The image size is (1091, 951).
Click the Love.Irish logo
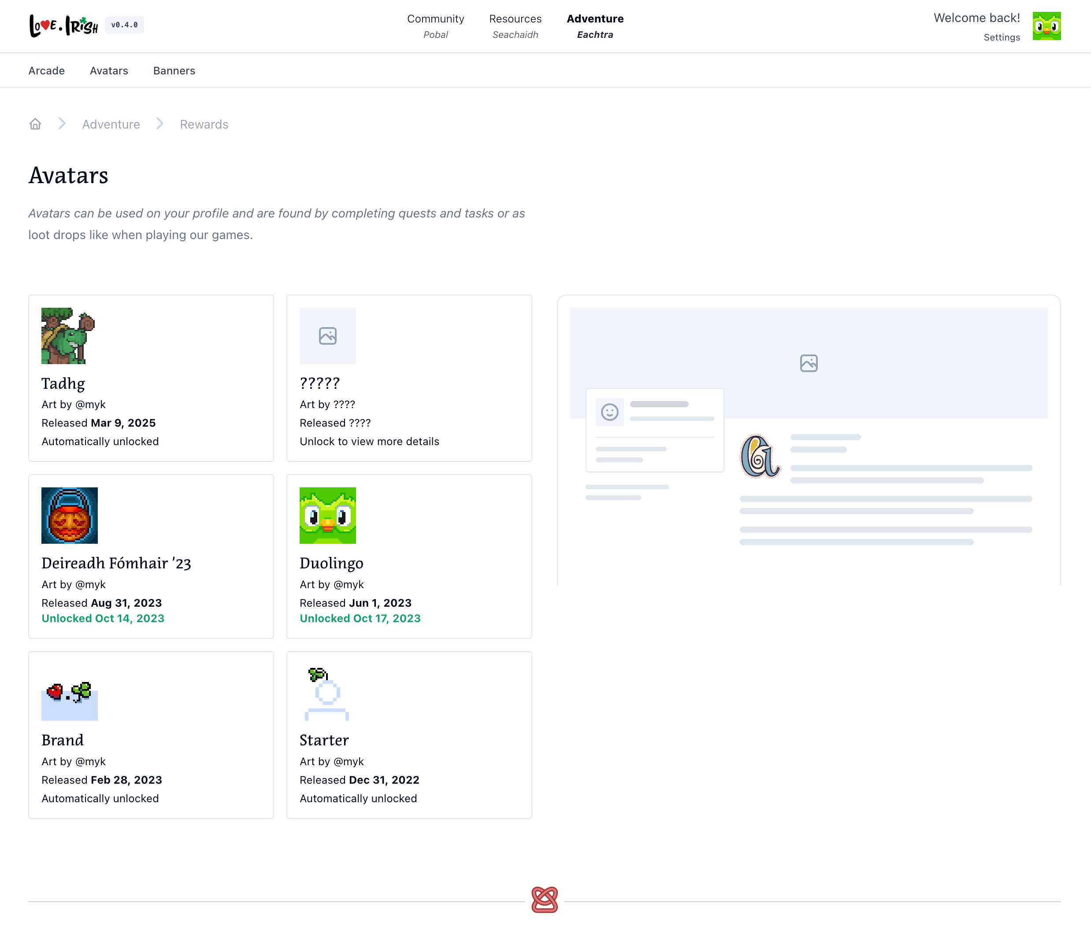coord(64,25)
